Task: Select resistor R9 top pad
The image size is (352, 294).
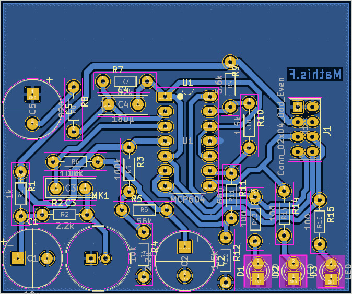Action: click(230, 62)
